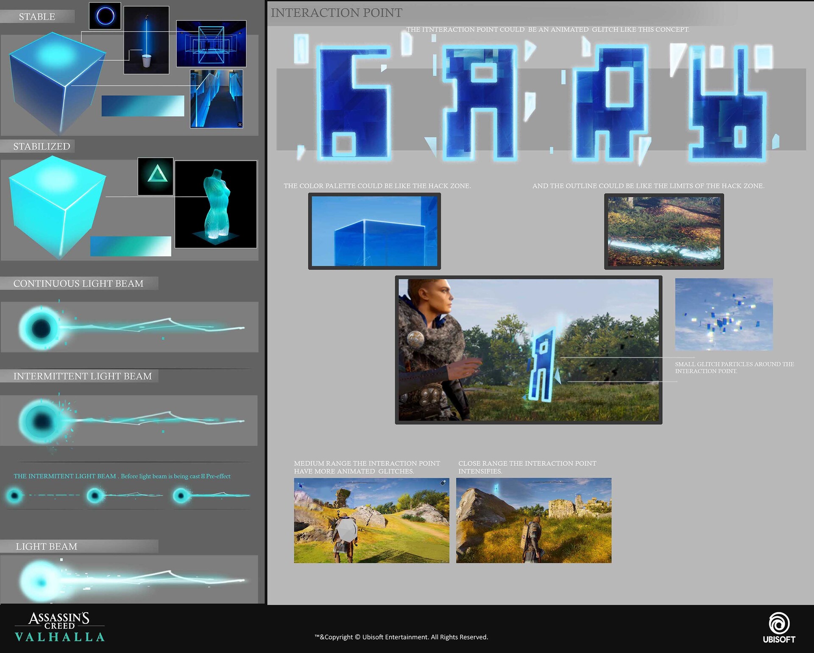
Task: Open the Assassin's Creed Valhalla logo
Action: 59,627
